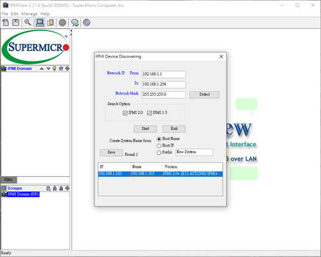321x257 pixels.
Task: Select the Host IP radio button
Action: 159,146
